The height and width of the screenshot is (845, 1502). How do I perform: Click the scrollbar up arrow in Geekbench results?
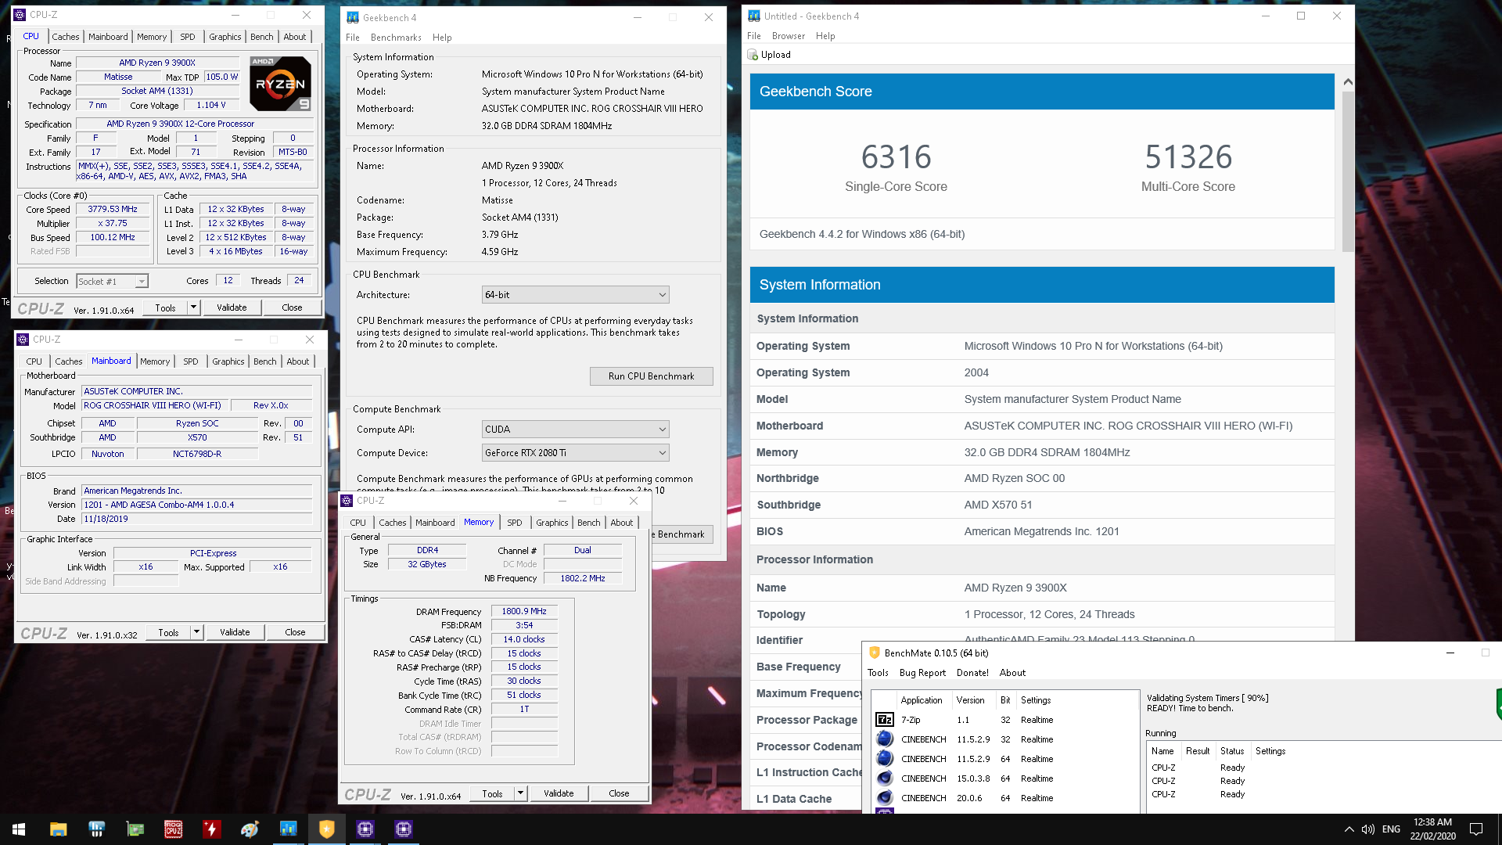pos(1347,81)
